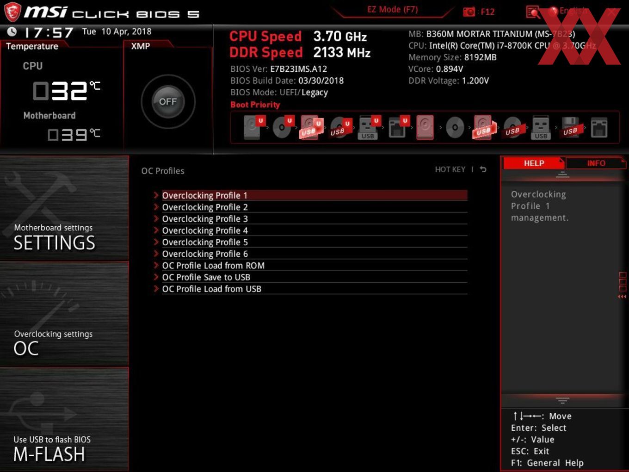The width and height of the screenshot is (629, 472).
Task: Expand Overclocking Profile 2
Action: 310,207
